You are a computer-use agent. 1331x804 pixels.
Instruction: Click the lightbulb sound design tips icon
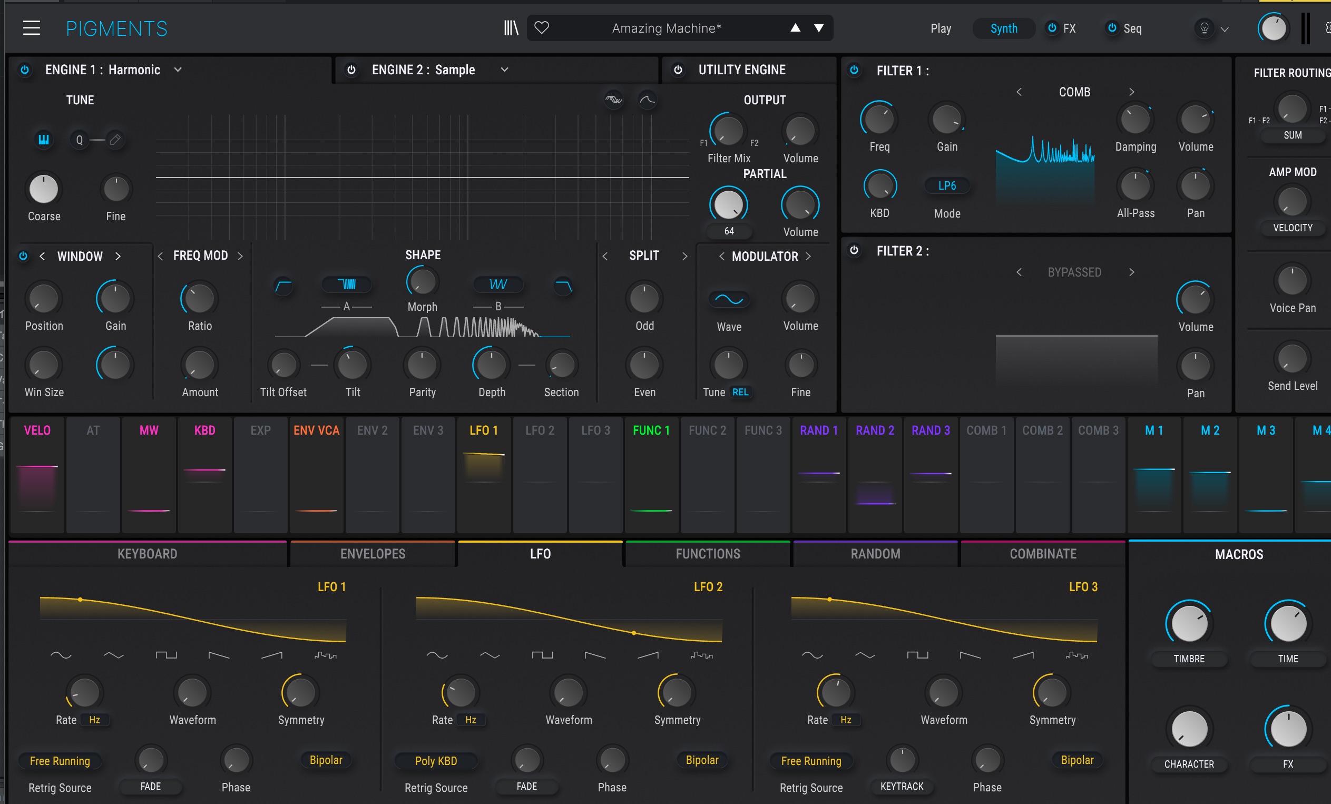tap(1204, 28)
